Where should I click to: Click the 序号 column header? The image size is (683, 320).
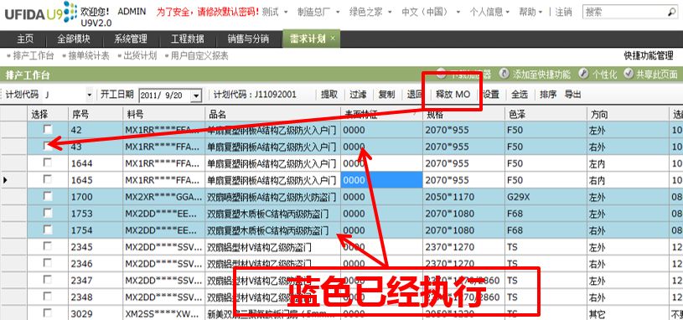click(96, 114)
